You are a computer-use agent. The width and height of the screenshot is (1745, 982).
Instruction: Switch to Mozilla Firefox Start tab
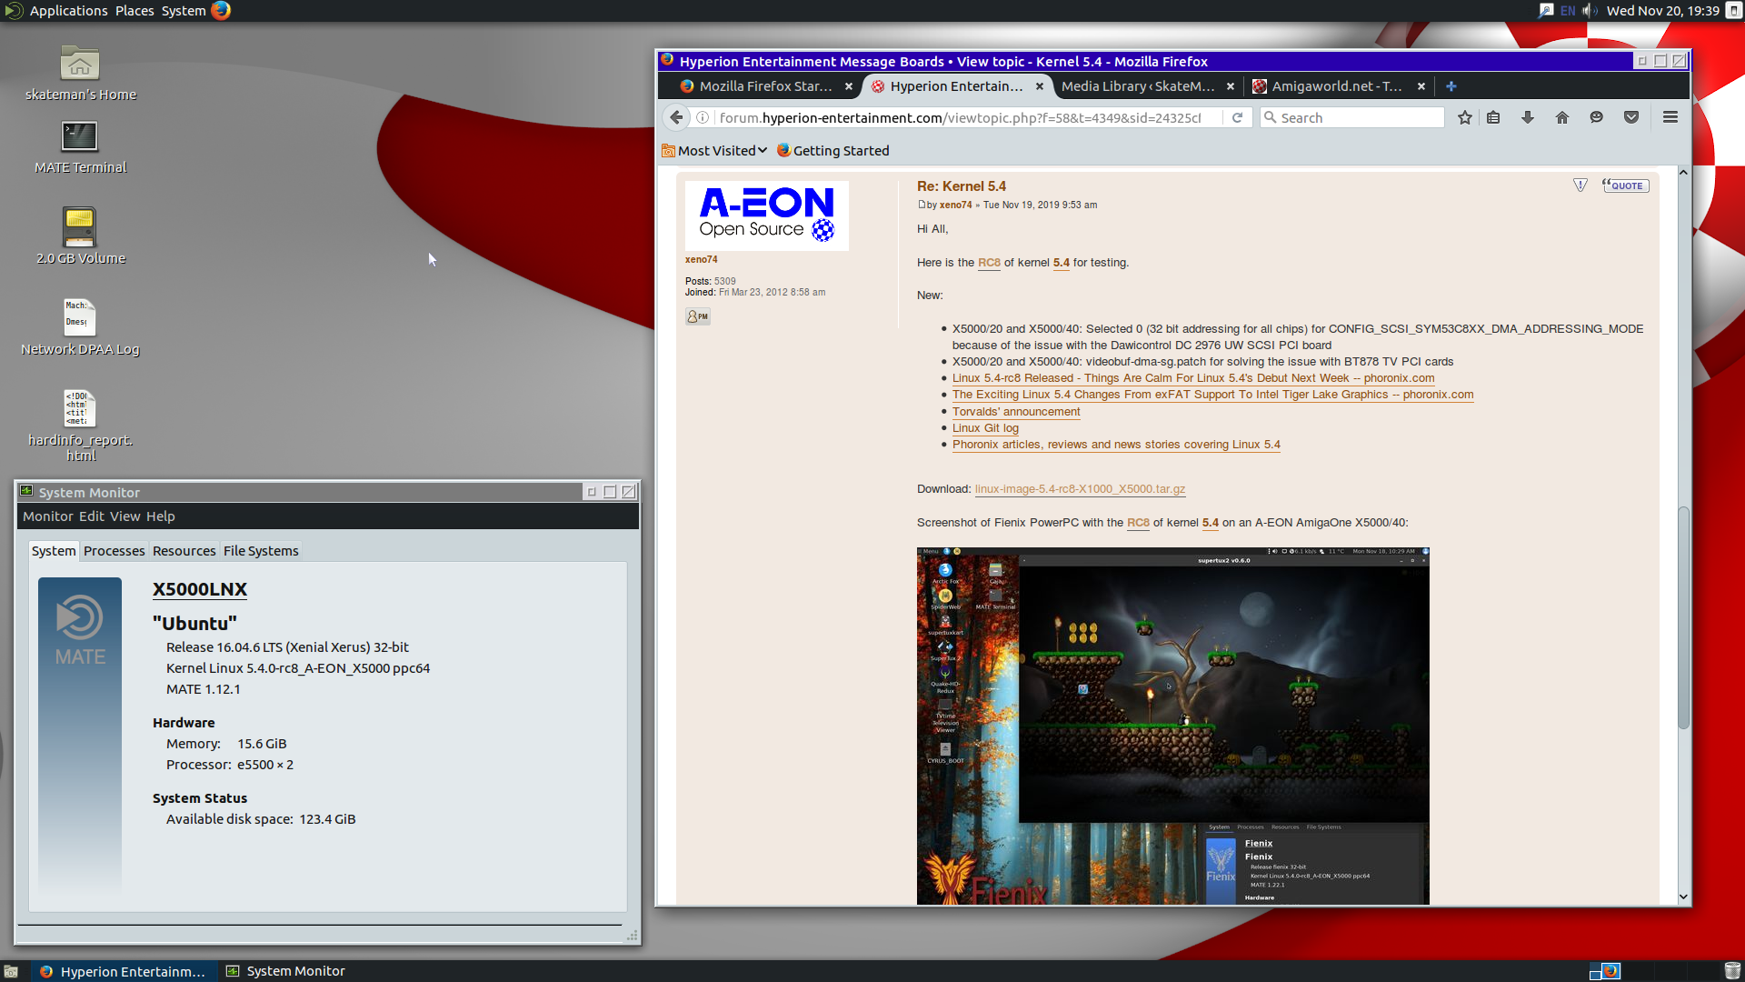[765, 86]
